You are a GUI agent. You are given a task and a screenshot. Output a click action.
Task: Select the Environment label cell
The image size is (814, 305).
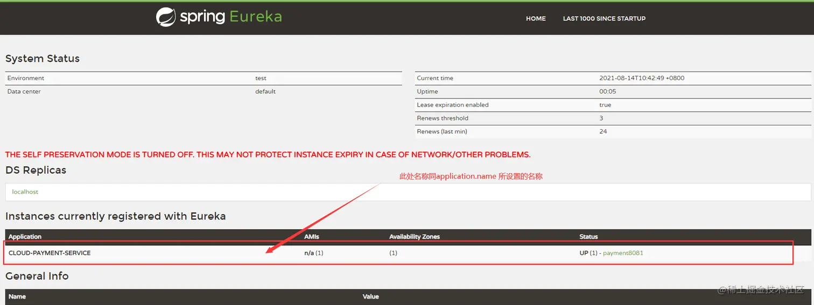click(x=26, y=78)
